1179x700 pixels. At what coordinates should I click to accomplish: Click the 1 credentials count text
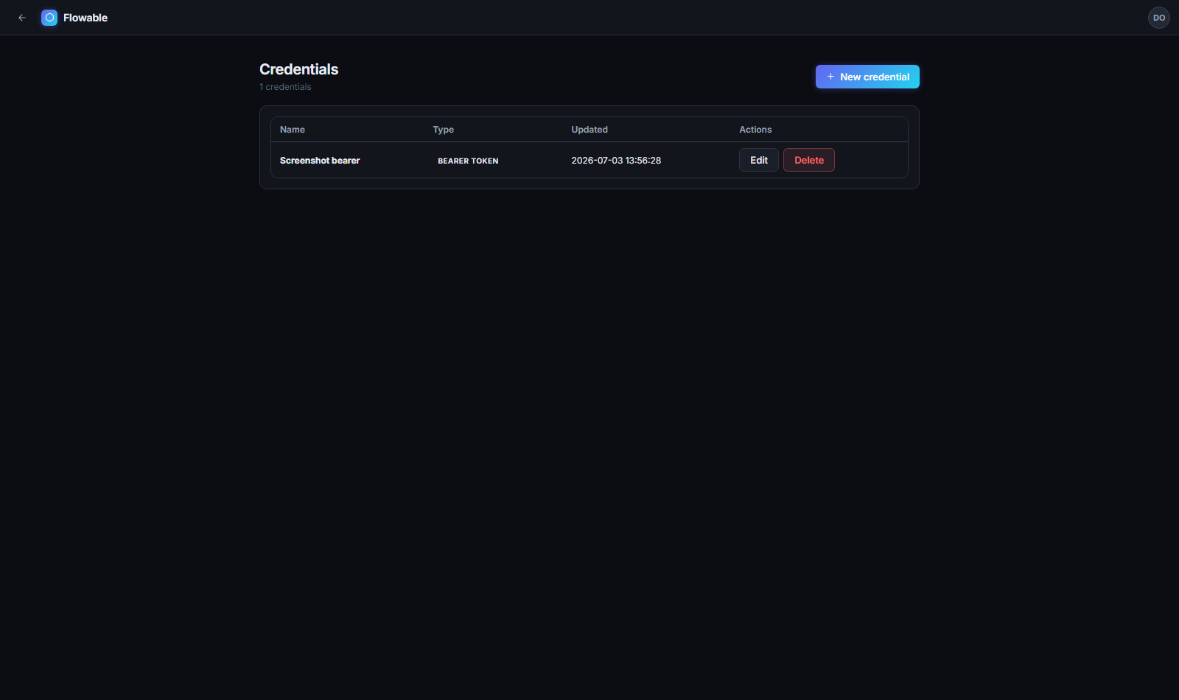285,87
